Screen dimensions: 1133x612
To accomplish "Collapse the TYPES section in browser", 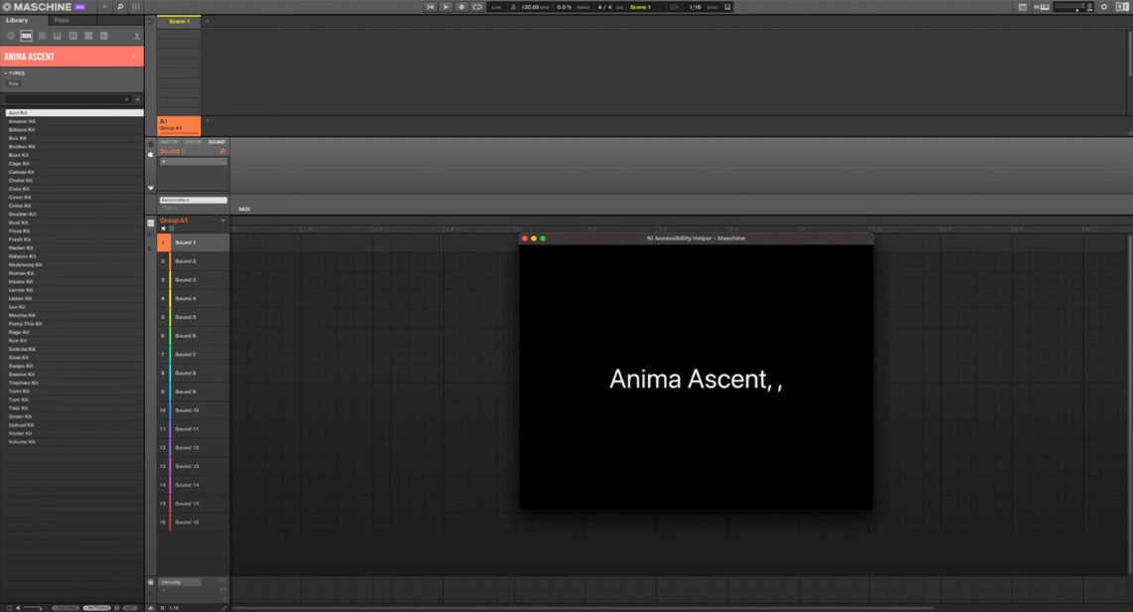I will 6,73.
